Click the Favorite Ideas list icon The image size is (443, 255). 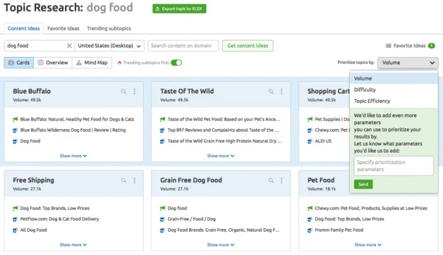coord(388,46)
